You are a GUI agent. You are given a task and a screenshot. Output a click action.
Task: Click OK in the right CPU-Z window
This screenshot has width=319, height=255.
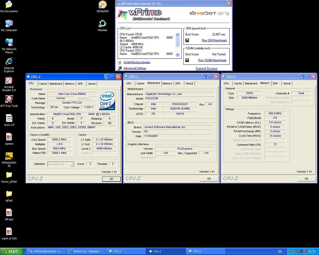[x=307, y=179]
